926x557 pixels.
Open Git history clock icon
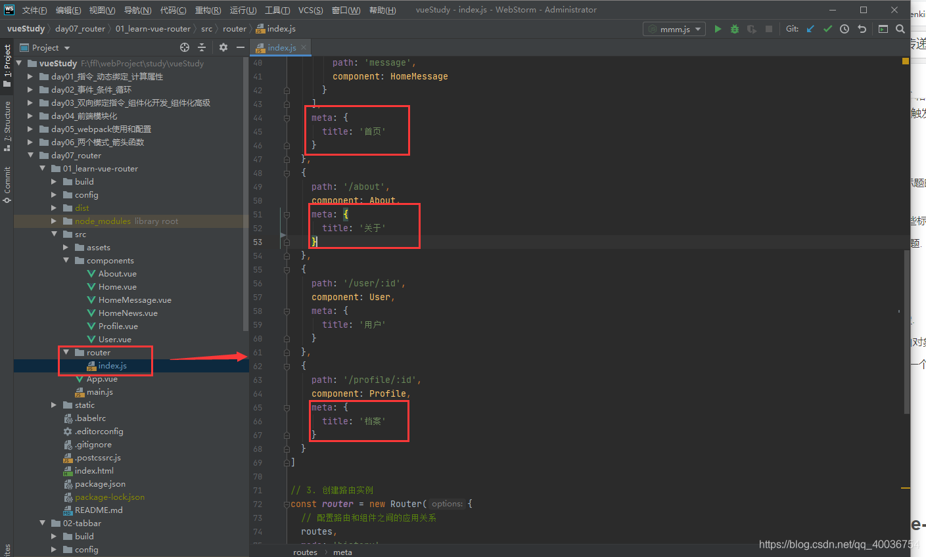(x=845, y=29)
